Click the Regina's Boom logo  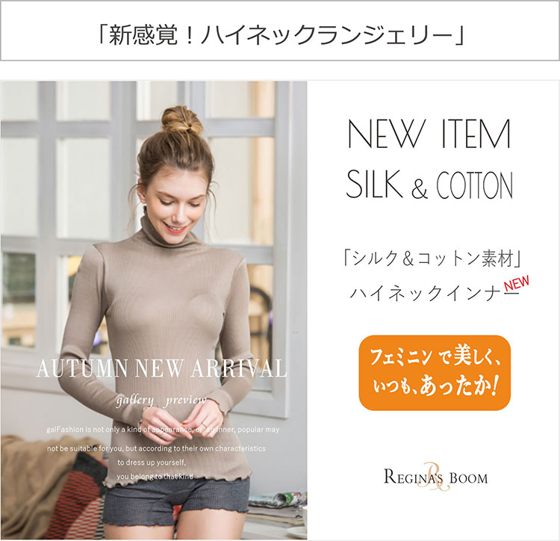(435, 477)
